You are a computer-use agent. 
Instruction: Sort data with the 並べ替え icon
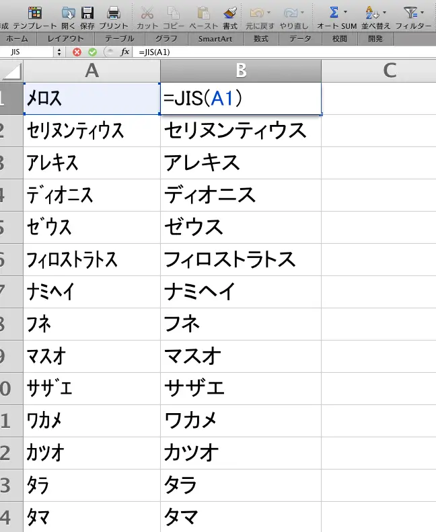pyautogui.click(x=372, y=13)
